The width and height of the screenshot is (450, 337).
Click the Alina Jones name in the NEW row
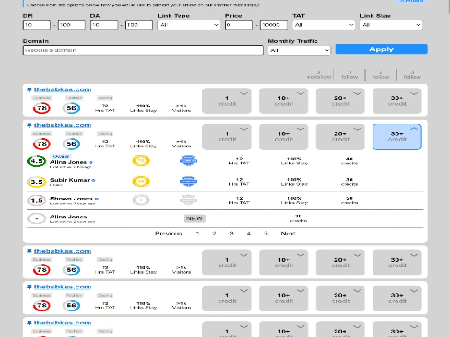68,217
